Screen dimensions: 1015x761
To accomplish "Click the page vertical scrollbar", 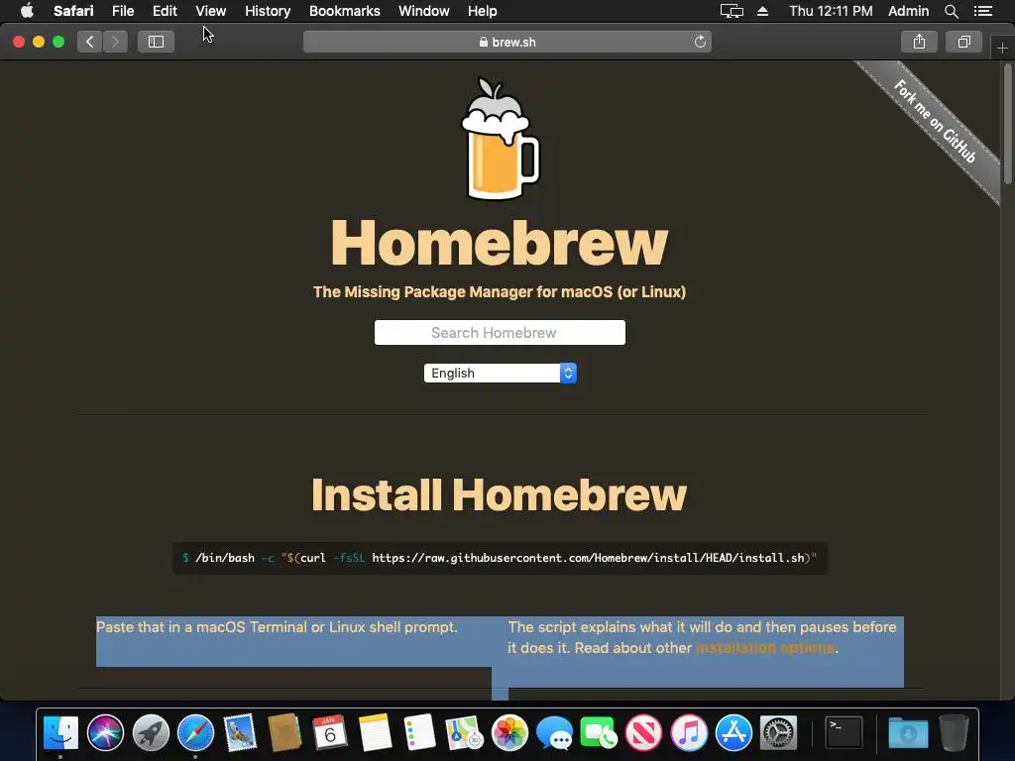I will click(1008, 123).
